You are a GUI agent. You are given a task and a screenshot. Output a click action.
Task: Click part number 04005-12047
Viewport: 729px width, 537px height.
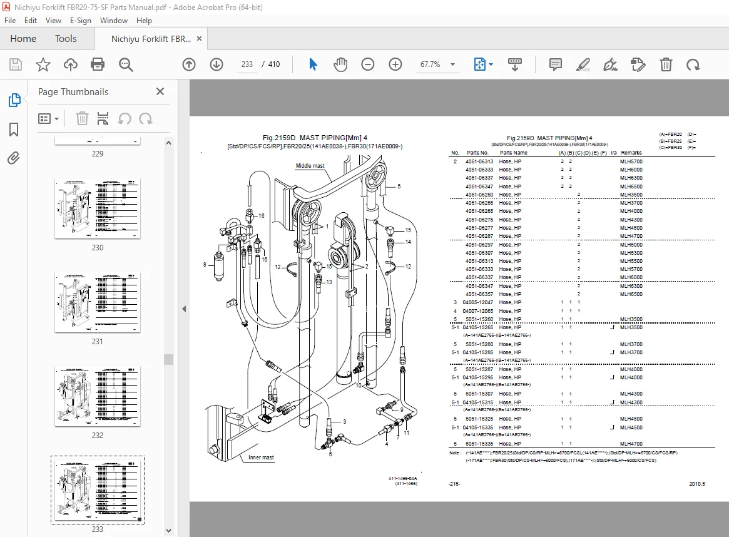[478, 302]
